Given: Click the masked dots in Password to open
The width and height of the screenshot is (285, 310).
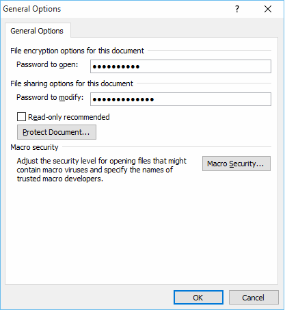Looking at the screenshot, I should [116, 66].
